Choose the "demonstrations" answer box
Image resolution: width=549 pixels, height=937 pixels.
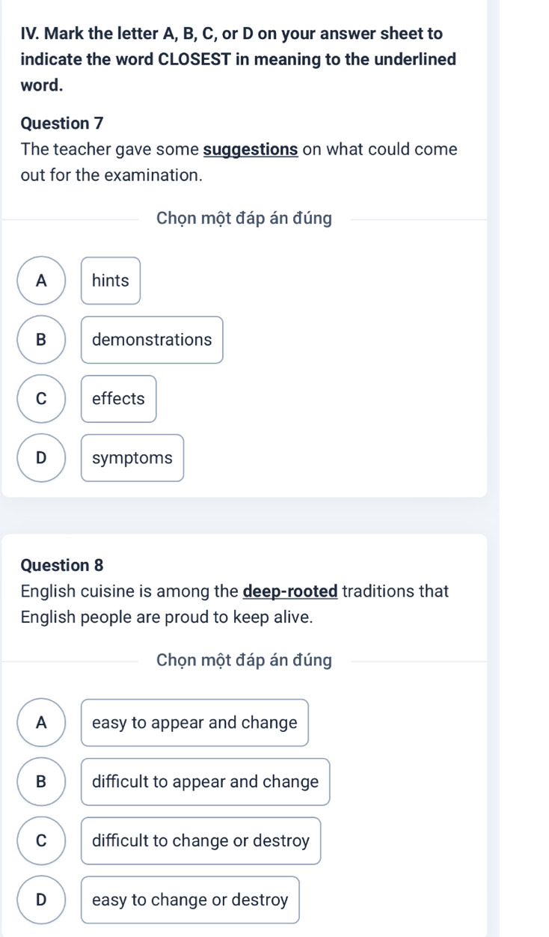[152, 340]
